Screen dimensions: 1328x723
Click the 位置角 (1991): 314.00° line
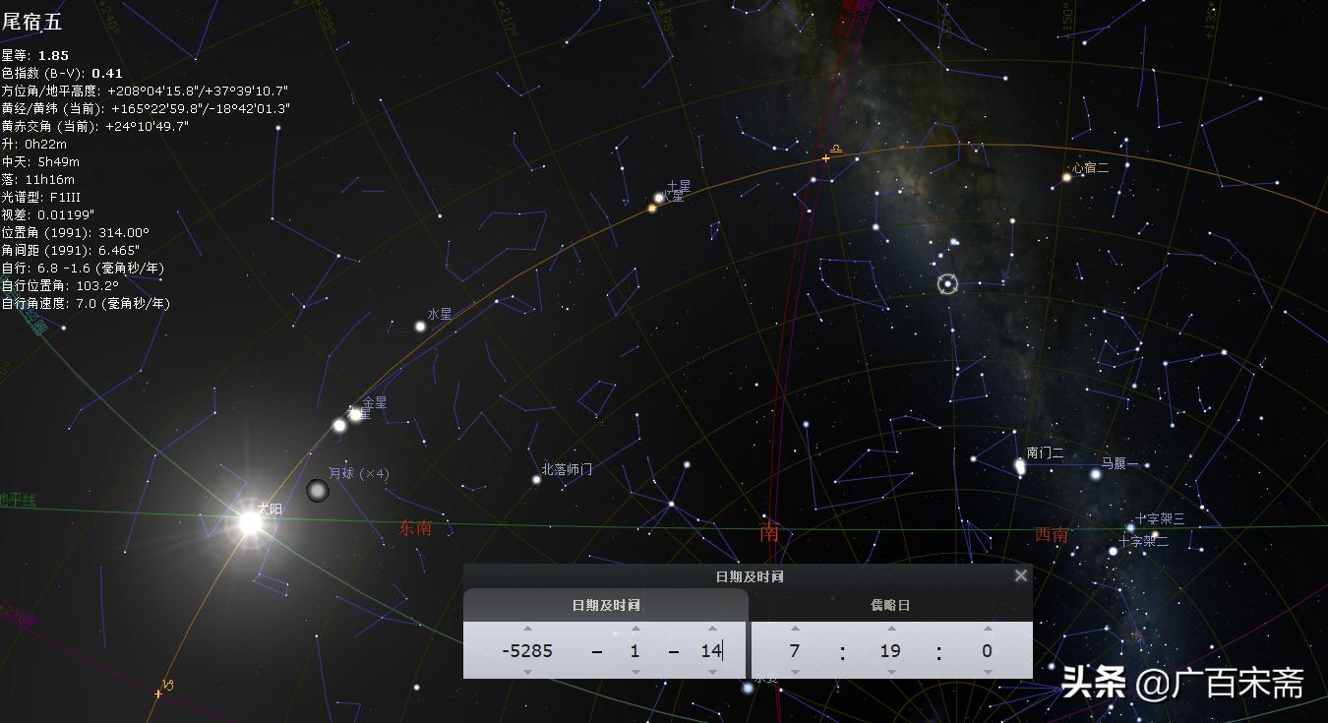pos(75,232)
